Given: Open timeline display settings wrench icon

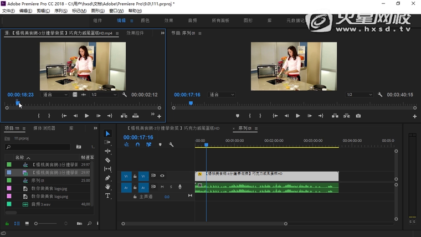Looking at the screenshot, I should click(x=171, y=145).
